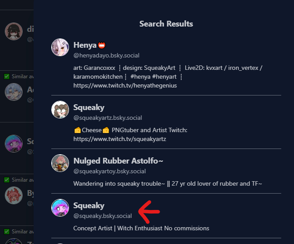Click the @henyadayo.bsky.social handle
294x244 pixels.
click(x=106, y=55)
